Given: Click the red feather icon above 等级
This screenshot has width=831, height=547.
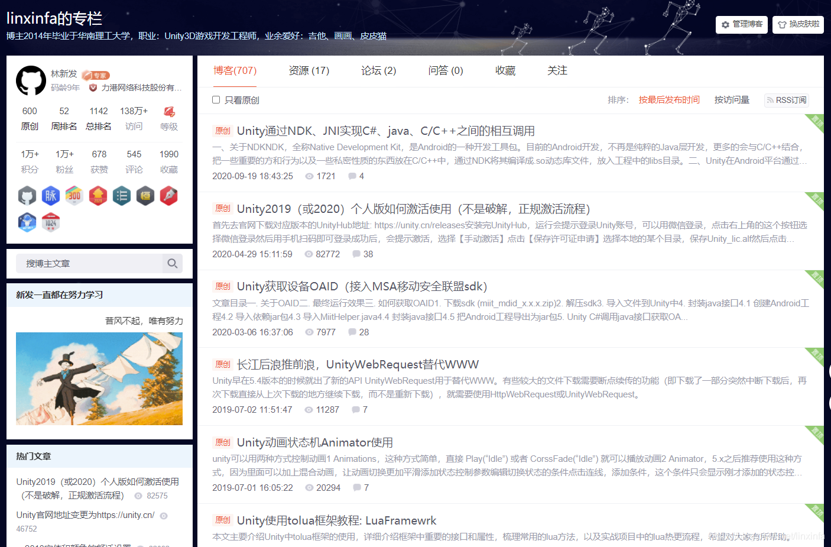Looking at the screenshot, I should 169,112.
